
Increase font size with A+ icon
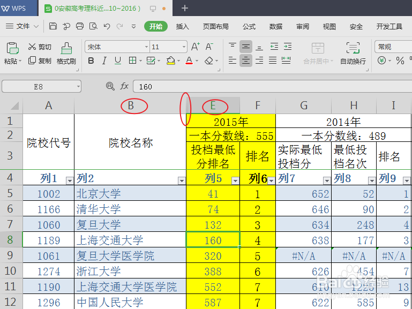click(195, 47)
